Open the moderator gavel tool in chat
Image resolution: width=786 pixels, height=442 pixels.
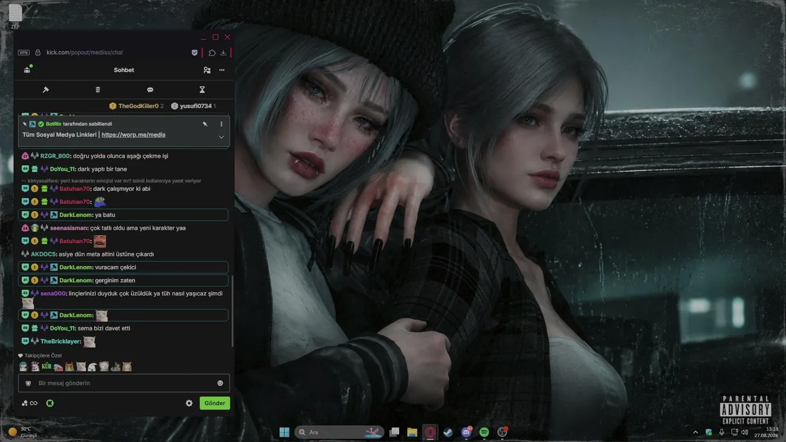pos(45,90)
